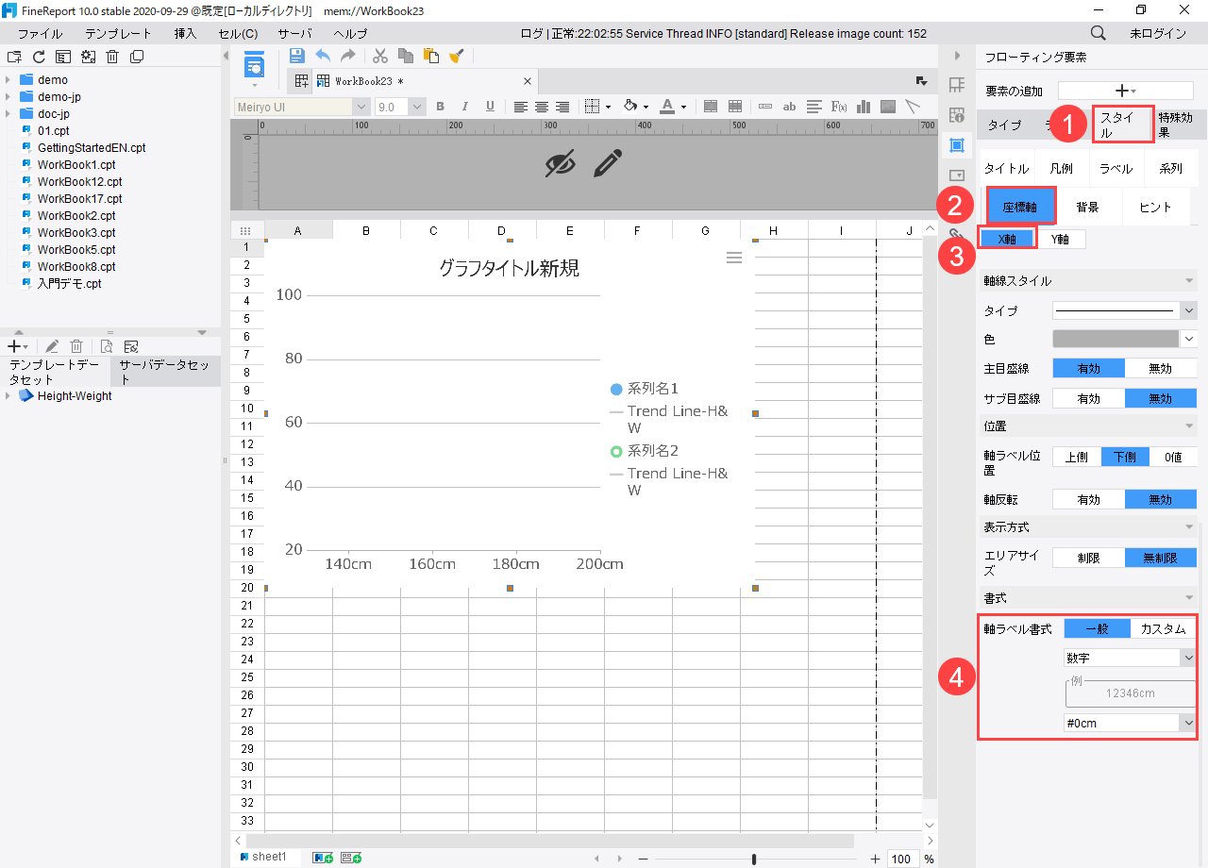Expand the Height-Weight dataset

[8, 396]
